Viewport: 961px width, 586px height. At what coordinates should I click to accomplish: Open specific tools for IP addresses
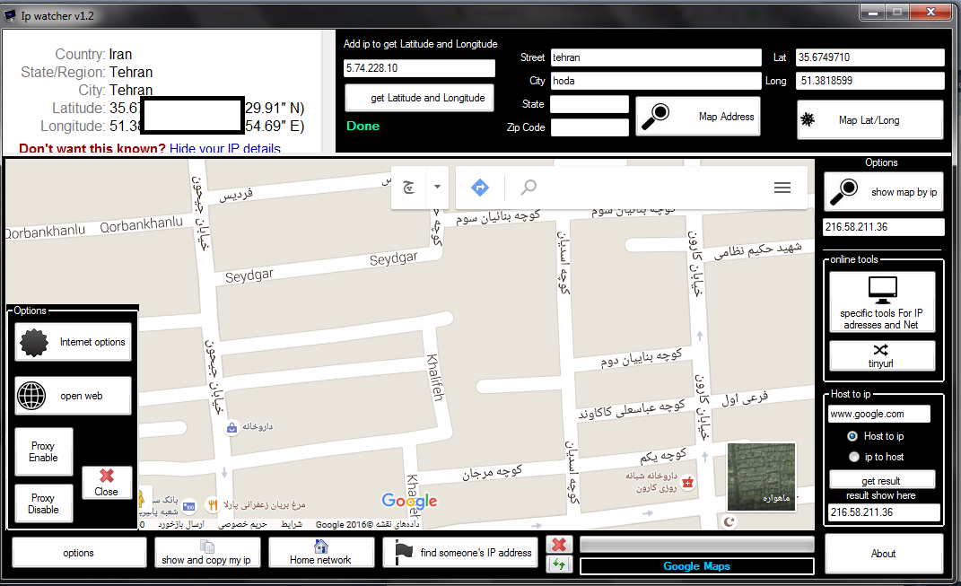(x=882, y=302)
